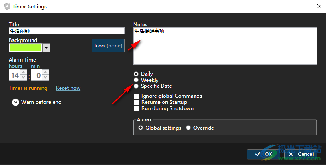Click the gear icon in the title bar
This screenshot has width=326, height=165.
tap(7, 7)
